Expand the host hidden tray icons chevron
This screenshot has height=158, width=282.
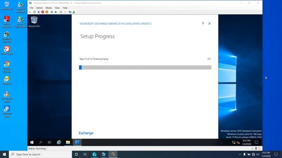click(240, 154)
